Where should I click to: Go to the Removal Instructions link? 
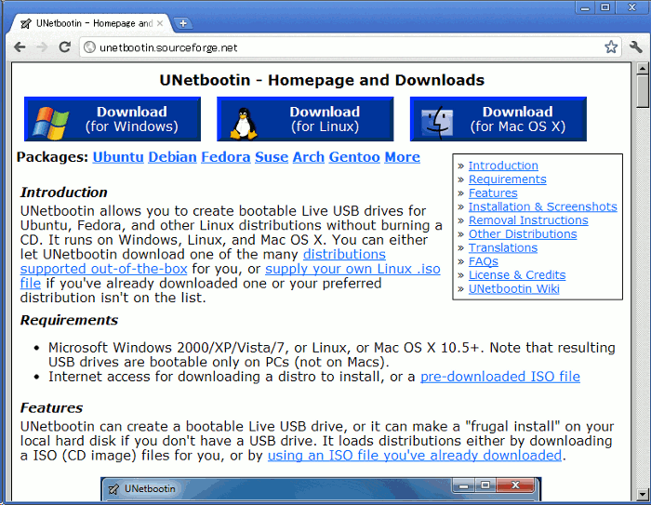pos(527,220)
